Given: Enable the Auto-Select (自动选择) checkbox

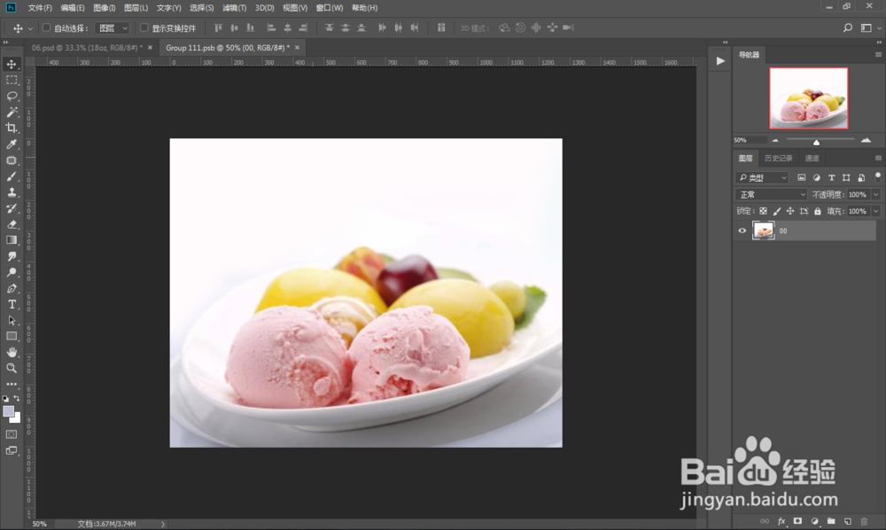Looking at the screenshot, I should click(x=46, y=27).
